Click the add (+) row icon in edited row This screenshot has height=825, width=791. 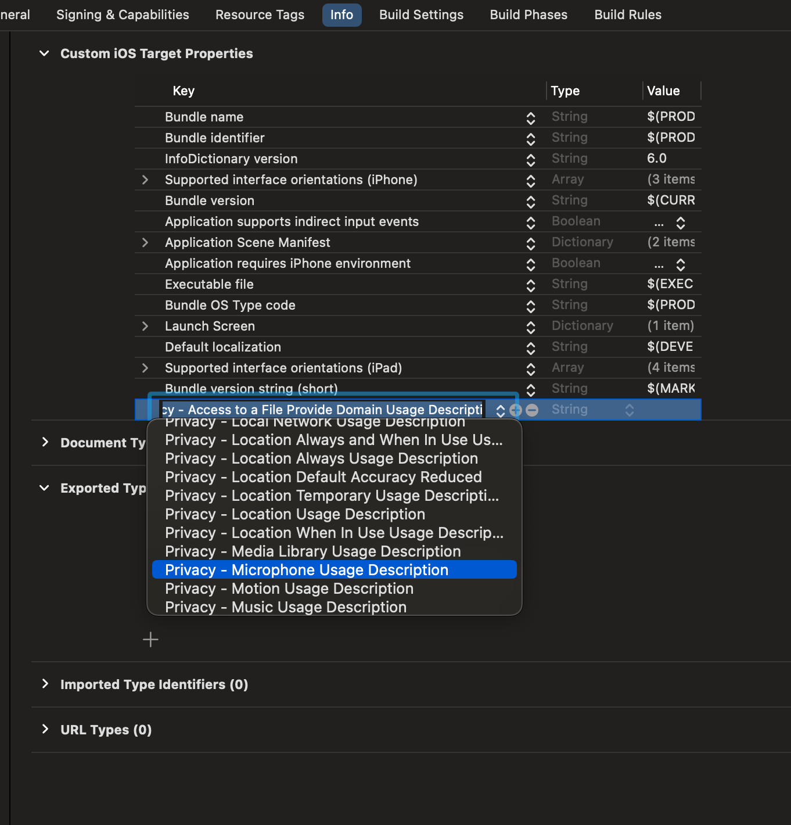(515, 410)
